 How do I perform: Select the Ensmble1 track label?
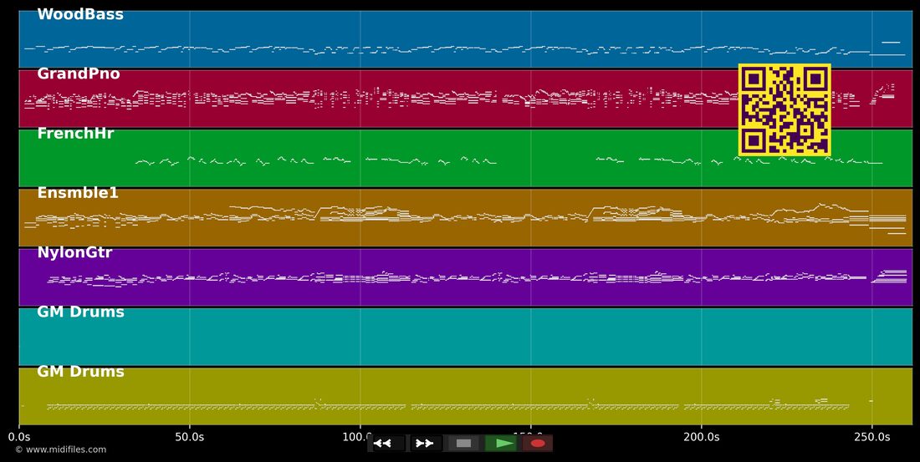[x=78, y=193]
